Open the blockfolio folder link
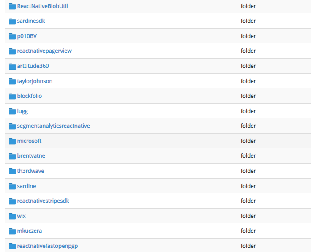 [x=30, y=96]
